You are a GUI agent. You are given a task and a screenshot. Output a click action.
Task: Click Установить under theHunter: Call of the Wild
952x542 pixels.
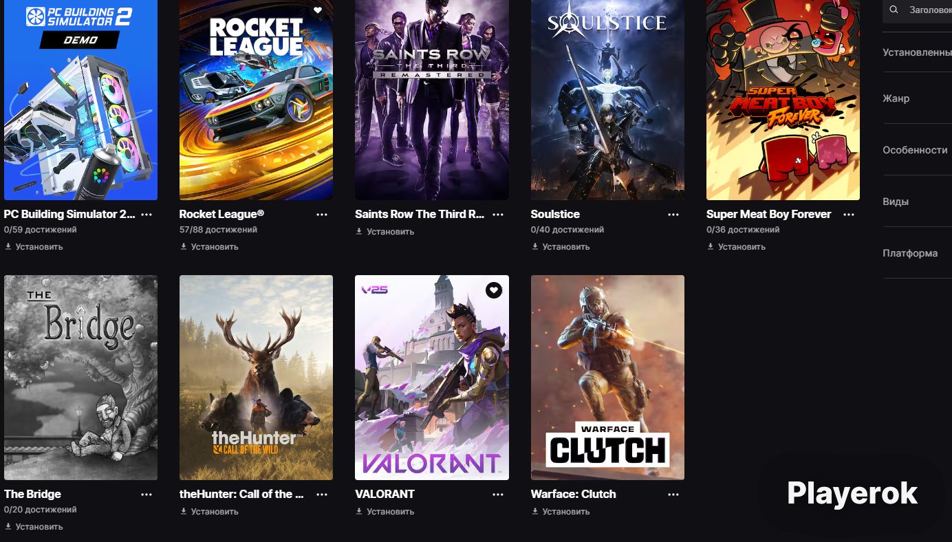pyautogui.click(x=209, y=512)
